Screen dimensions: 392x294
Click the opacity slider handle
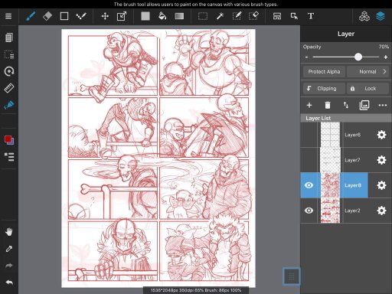tap(358, 57)
